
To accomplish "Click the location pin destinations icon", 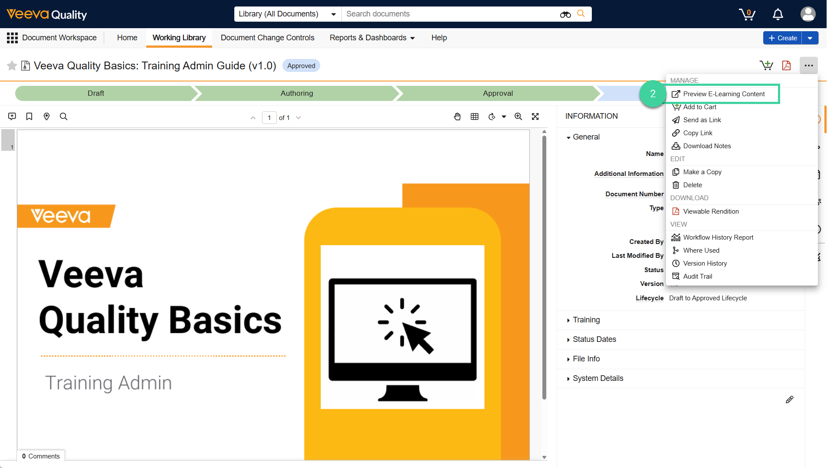I will 46,117.
